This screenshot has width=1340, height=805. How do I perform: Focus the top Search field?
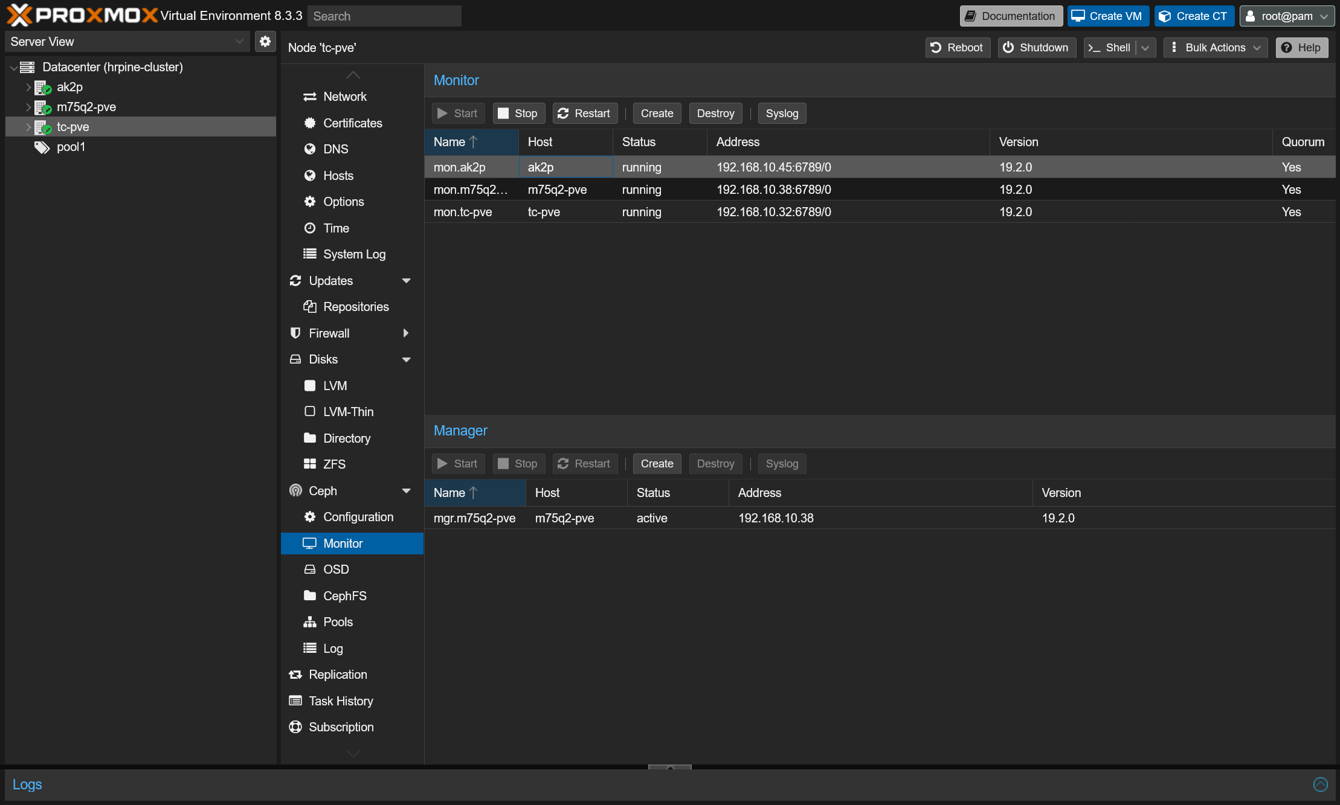coord(384,16)
